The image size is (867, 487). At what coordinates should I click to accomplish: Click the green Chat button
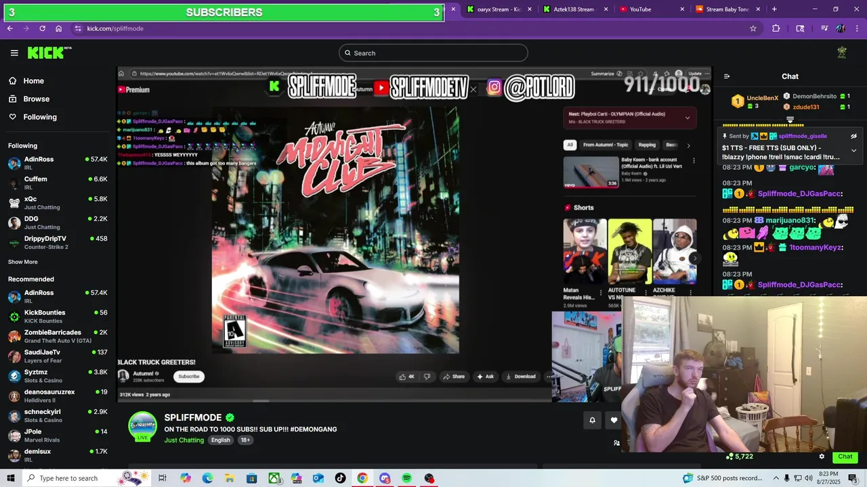coord(845,457)
